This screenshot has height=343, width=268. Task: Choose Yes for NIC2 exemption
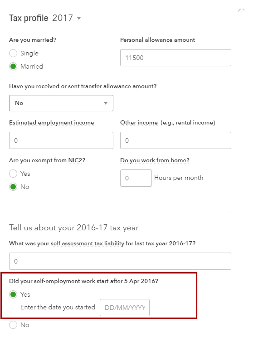(x=13, y=174)
